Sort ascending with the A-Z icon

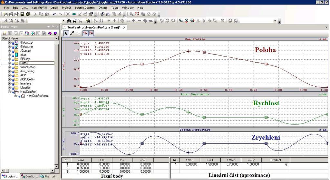95,21
